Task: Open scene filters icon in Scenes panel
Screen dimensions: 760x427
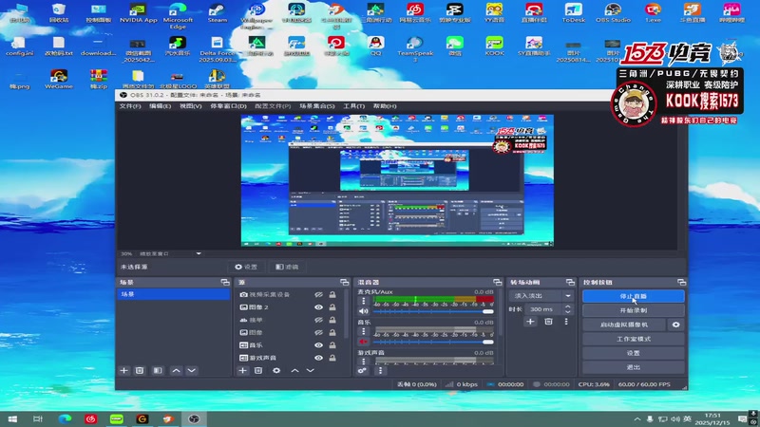Action: click(x=158, y=370)
